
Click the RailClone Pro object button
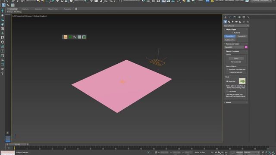coord(230,40)
